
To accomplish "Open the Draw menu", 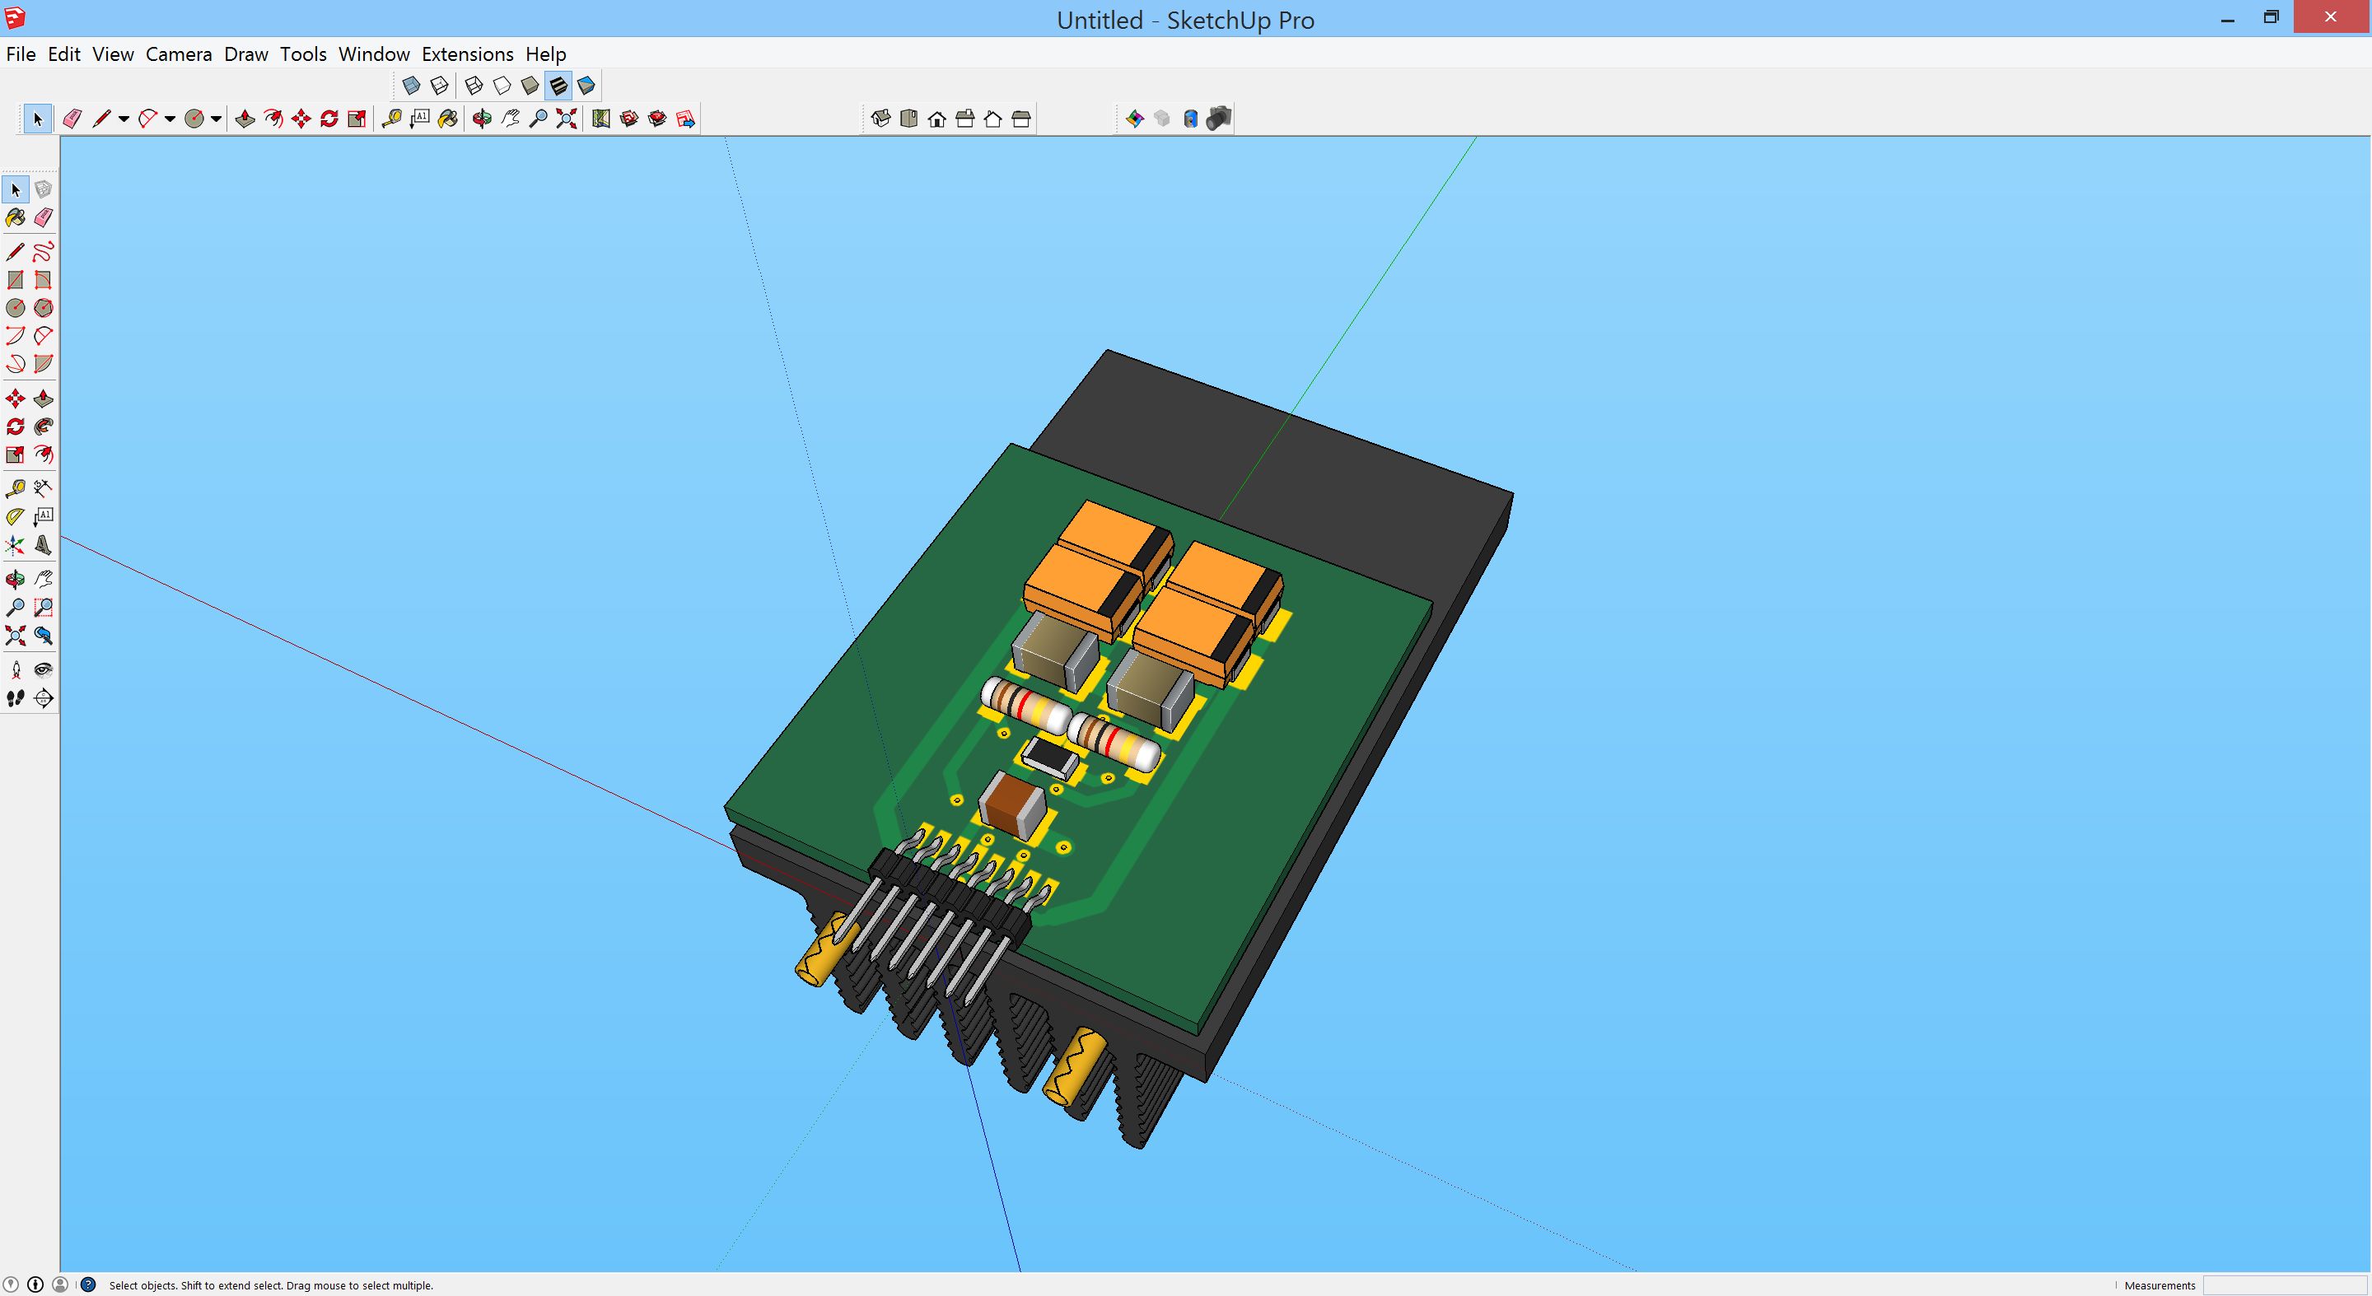I will pos(247,54).
